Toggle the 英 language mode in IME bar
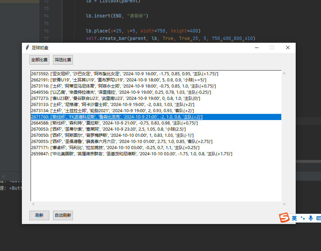321x251 pixels. click(294, 218)
